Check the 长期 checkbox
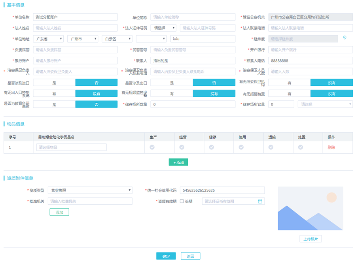 coord(182,201)
